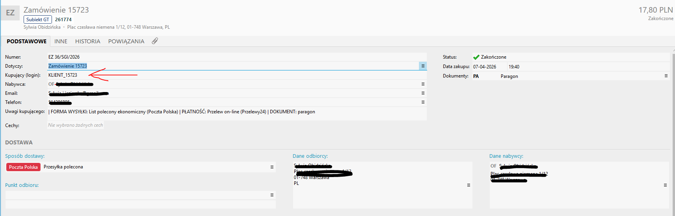
Task: Open the HISTORIA tab
Action: pos(88,41)
